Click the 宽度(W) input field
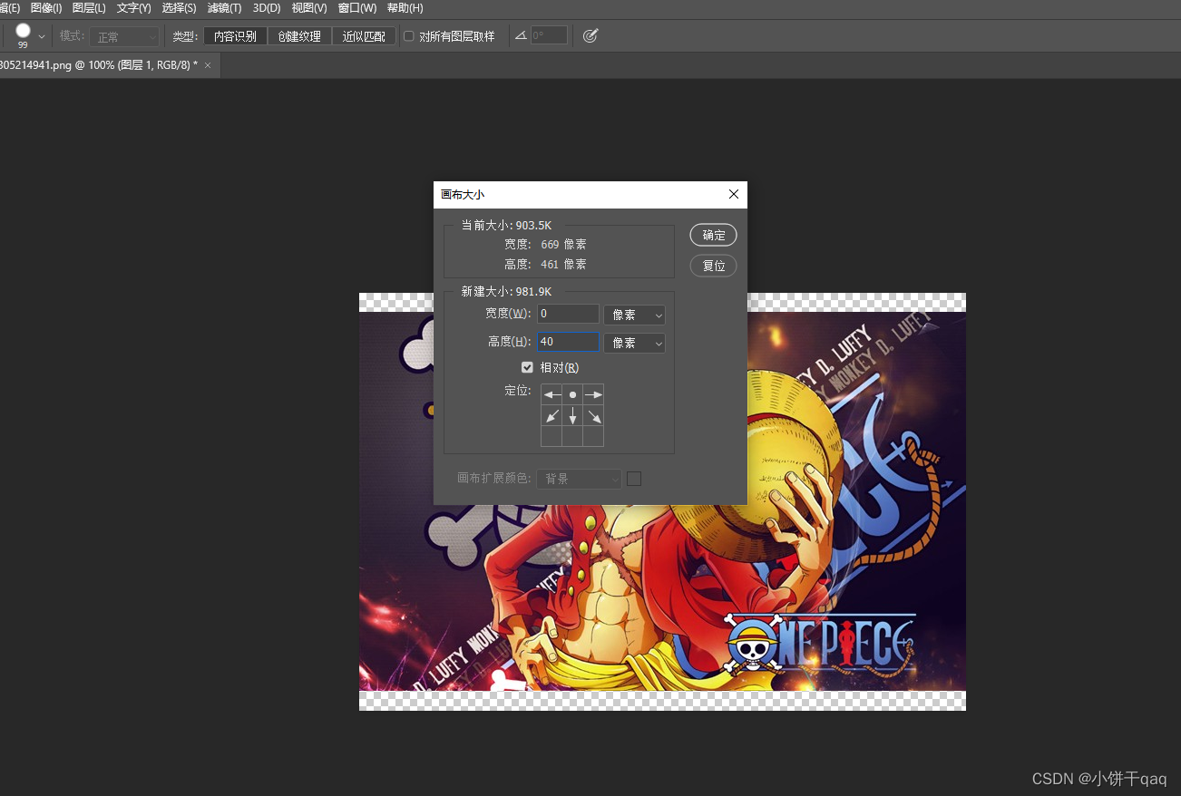Viewport: 1181px width, 796px height. pos(568,314)
